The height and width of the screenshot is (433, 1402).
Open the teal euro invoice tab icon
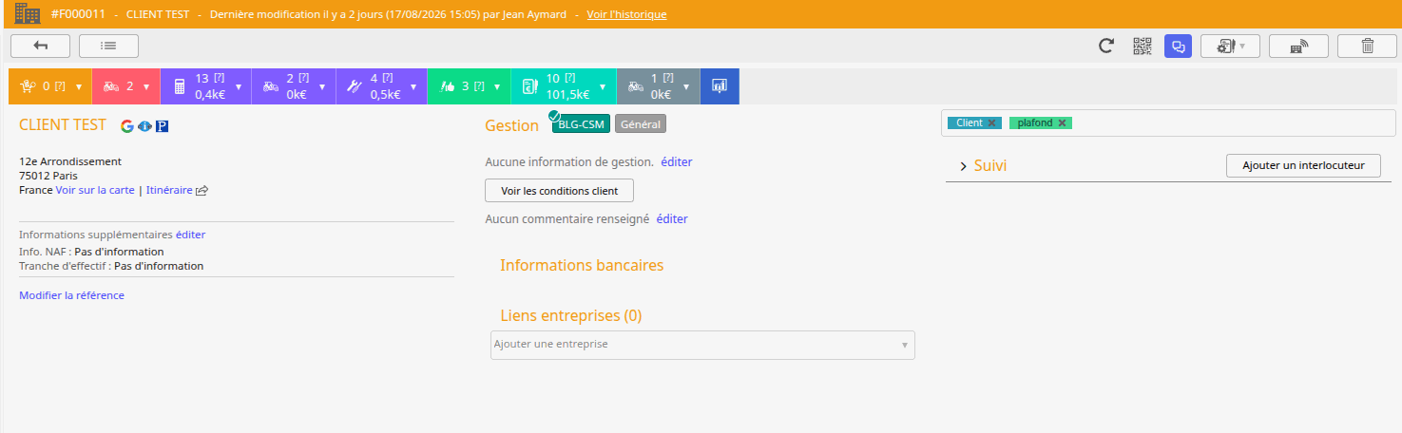point(530,86)
